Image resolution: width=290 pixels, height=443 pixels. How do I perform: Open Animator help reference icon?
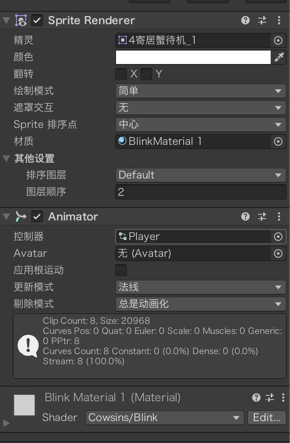pos(245,216)
